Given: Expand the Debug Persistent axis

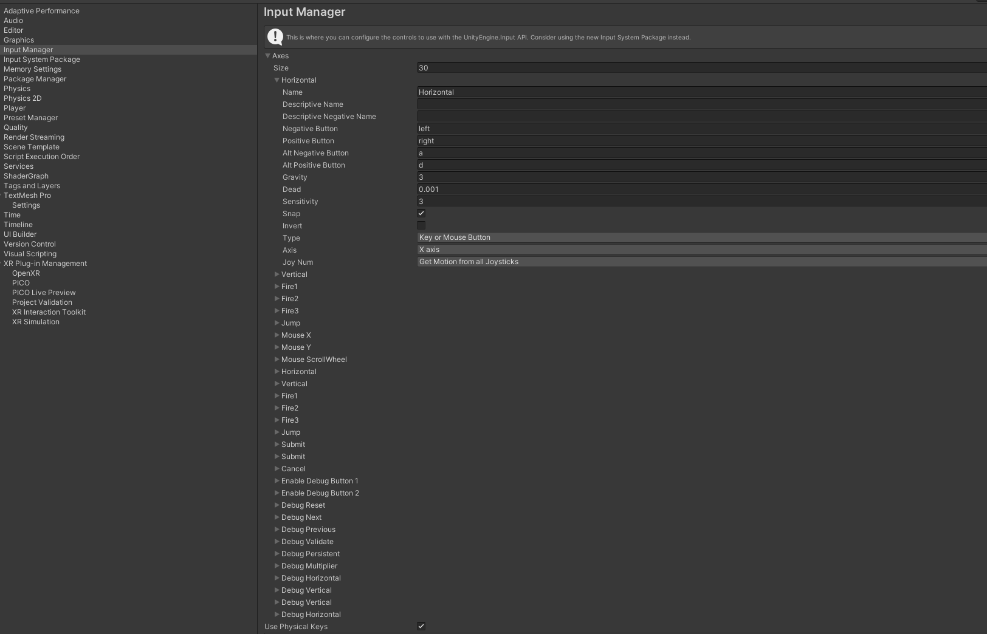Looking at the screenshot, I should (277, 554).
